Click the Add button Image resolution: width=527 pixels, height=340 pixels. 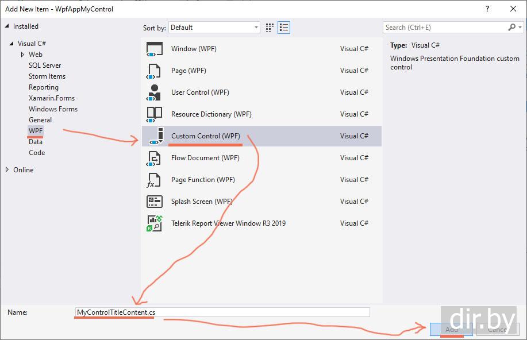click(x=451, y=330)
